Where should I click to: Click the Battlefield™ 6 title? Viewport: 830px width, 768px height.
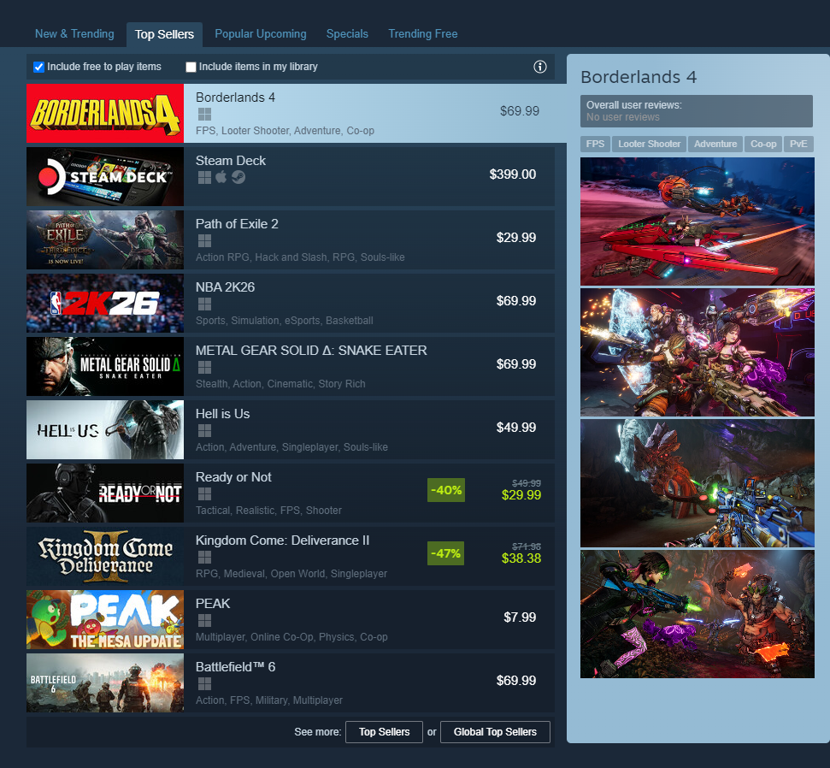point(236,667)
